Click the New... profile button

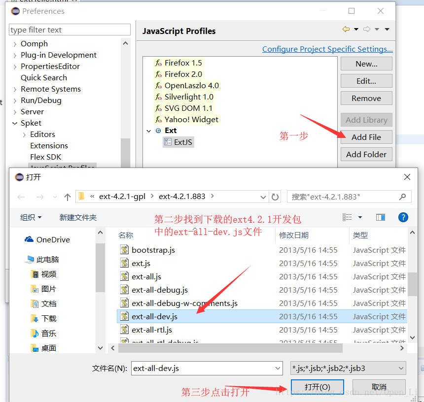click(366, 64)
